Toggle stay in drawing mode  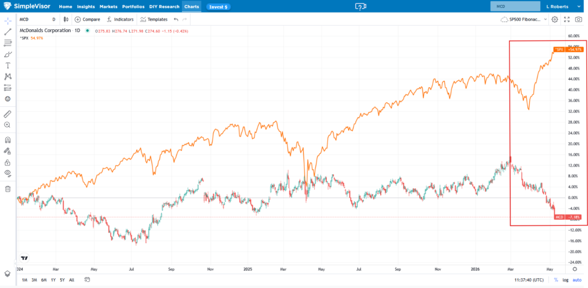(7, 151)
